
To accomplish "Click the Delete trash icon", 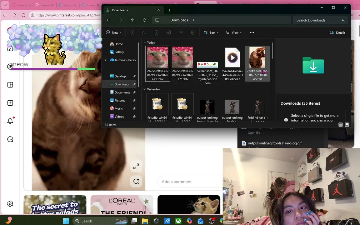I will 193,32.
